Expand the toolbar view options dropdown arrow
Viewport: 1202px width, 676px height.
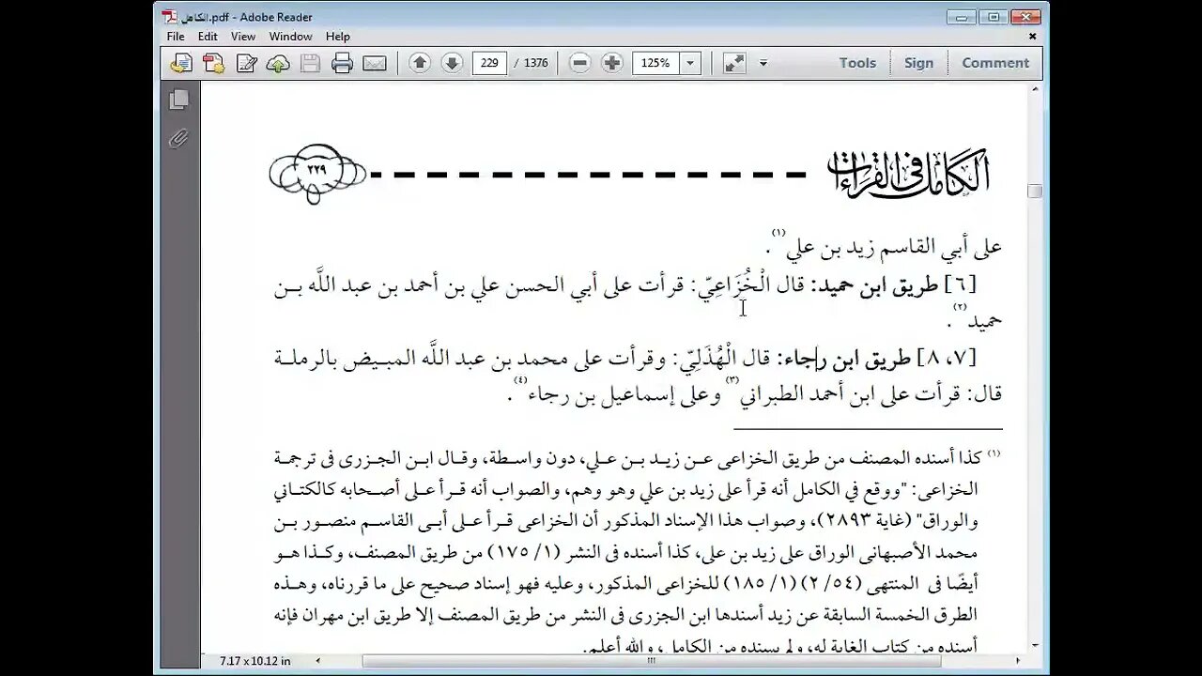click(763, 63)
